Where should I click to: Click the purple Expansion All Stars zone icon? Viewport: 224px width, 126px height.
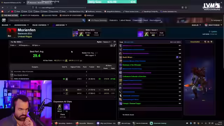(67, 107)
